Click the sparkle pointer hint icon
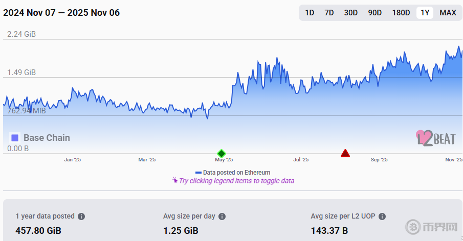The height and width of the screenshot is (241, 463). click(175, 180)
